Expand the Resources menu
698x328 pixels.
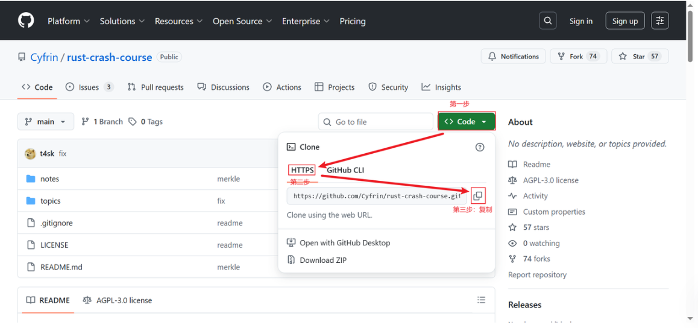click(x=178, y=21)
